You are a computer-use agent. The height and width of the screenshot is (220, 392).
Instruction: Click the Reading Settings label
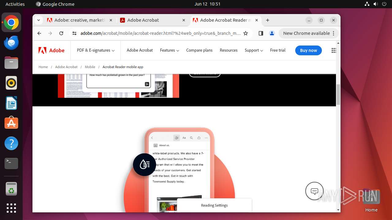214,205
